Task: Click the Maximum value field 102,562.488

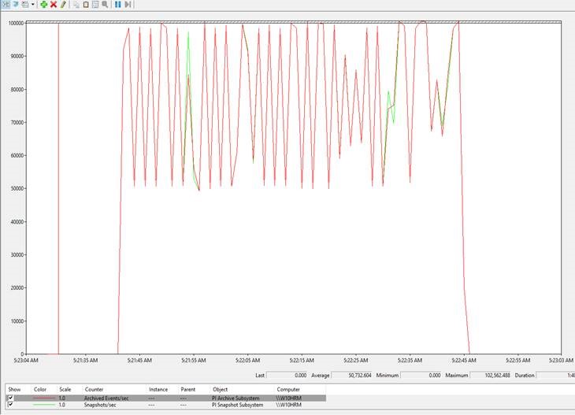Action: (491, 375)
